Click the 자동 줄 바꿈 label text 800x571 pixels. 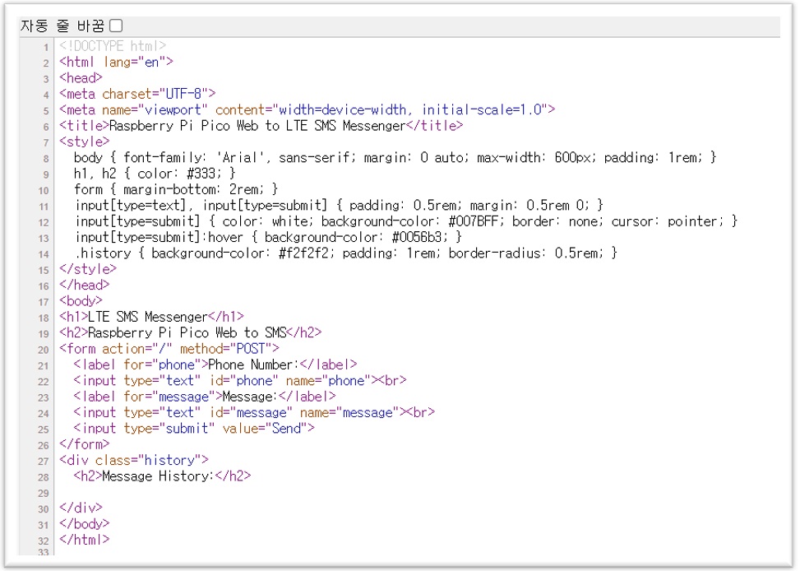click(x=62, y=26)
